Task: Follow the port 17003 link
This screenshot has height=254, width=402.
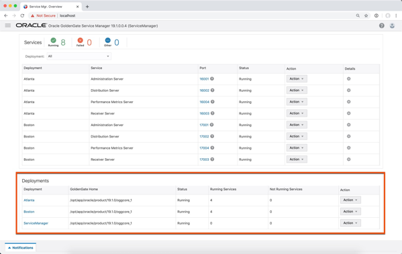Action: (x=204, y=160)
